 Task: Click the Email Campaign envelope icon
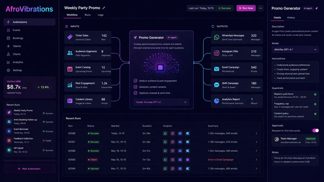[x=217, y=69]
